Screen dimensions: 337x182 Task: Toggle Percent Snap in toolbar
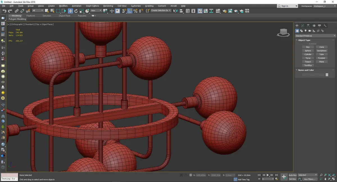[x=135, y=11]
